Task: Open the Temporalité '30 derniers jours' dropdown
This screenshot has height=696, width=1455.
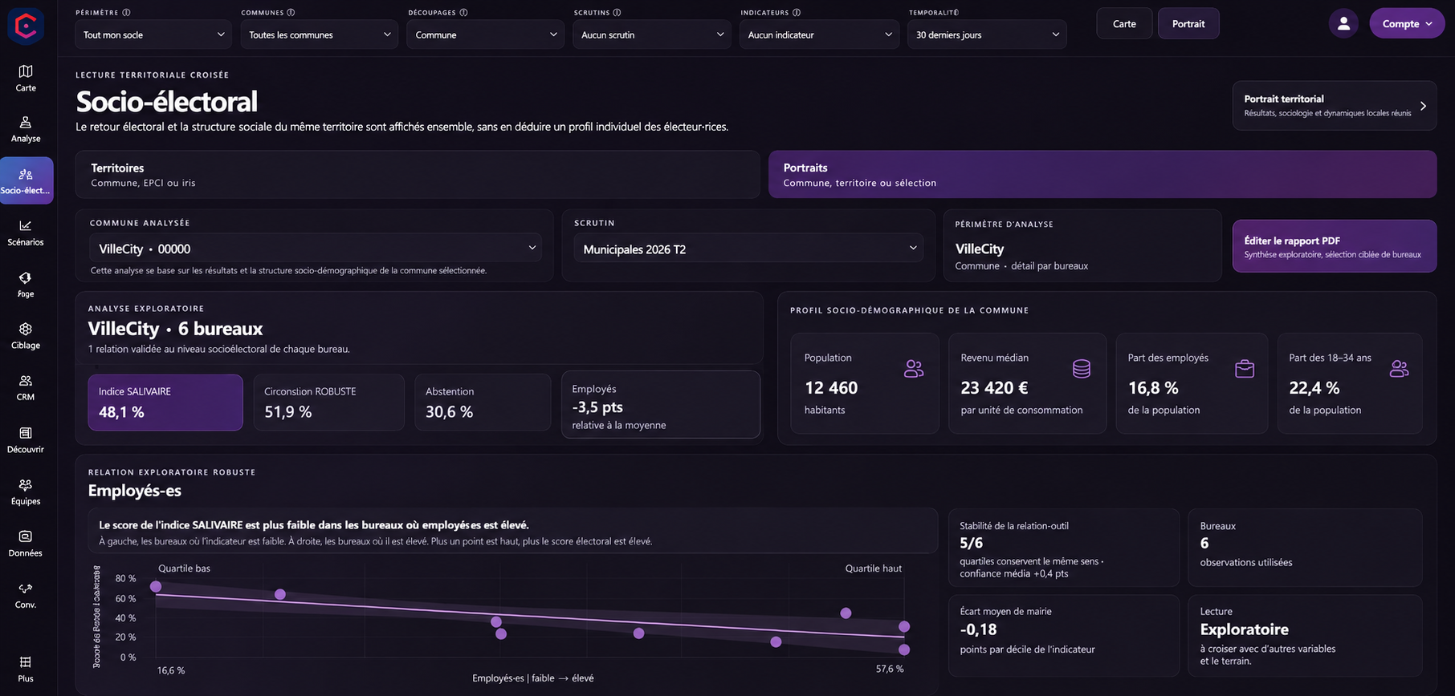Action: coord(987,34)
